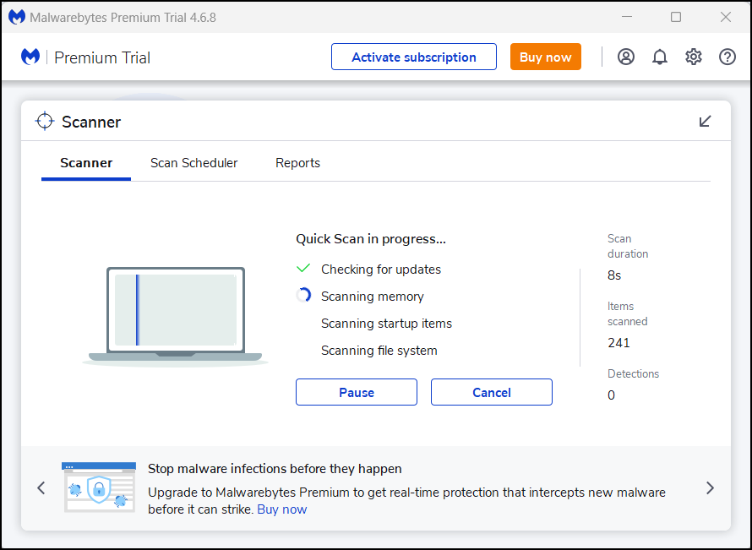Click the spinner beside Scanning memory
Screen dimensions: 752x550
pyautogui.click(x=303, y=295)
